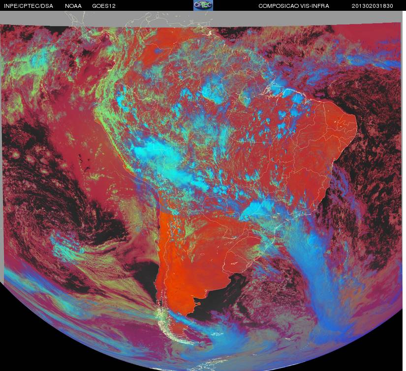Viewport: 406px width, 371px height.
Task: Click the CPTEC logo in the header
Action: [203, 5]
